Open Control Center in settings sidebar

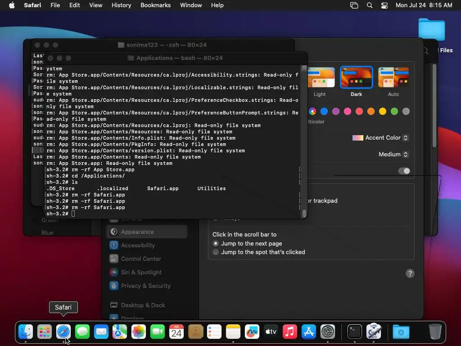pos(147,259)
